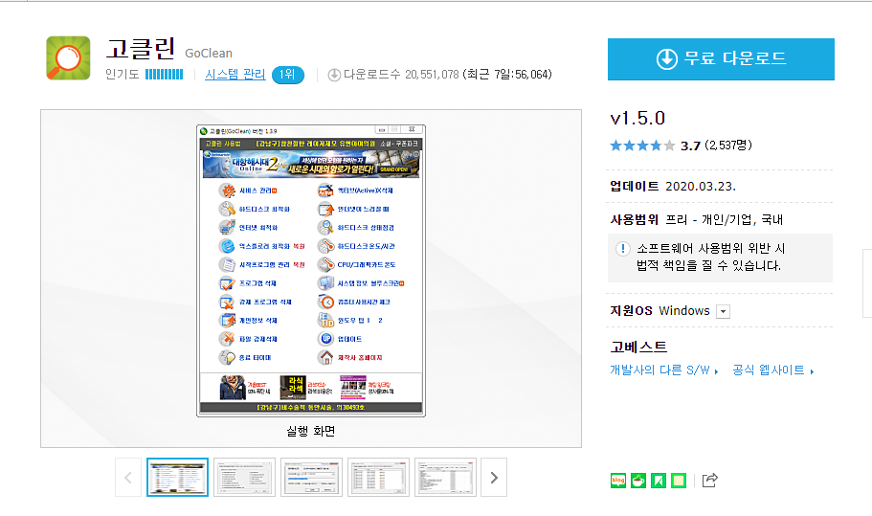Viewport: 872px width, 516px height.
Task: Click 프로그램 삭제 icon in preview
Action: click(x=227, y=283)
